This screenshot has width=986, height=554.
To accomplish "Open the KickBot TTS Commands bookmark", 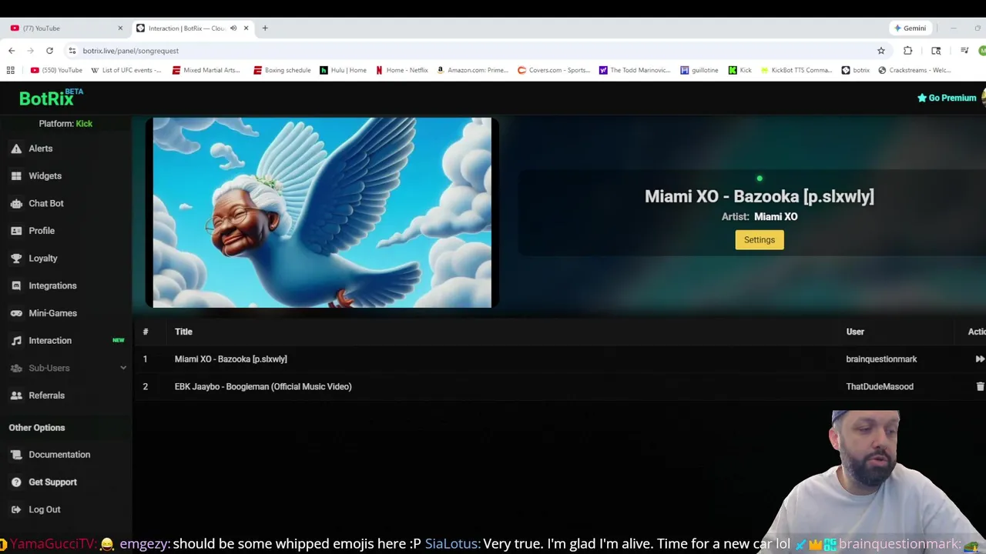I will (x=796, y=70).
